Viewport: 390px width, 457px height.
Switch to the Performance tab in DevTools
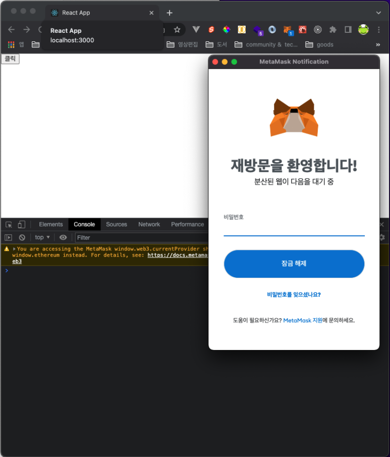click(187, 224)
